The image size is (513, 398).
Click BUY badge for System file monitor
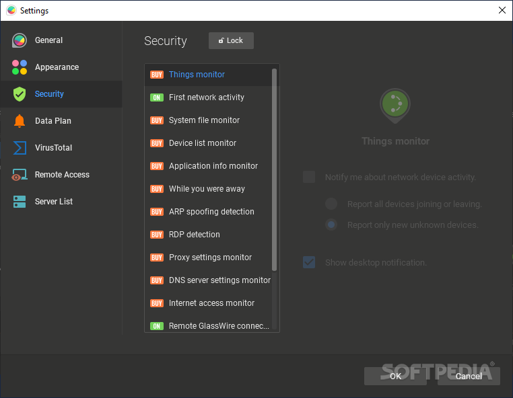(x=157, y=120)
